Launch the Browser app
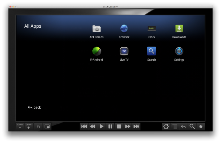Screen dimensions: 221x143 click(x=124, y=32)
